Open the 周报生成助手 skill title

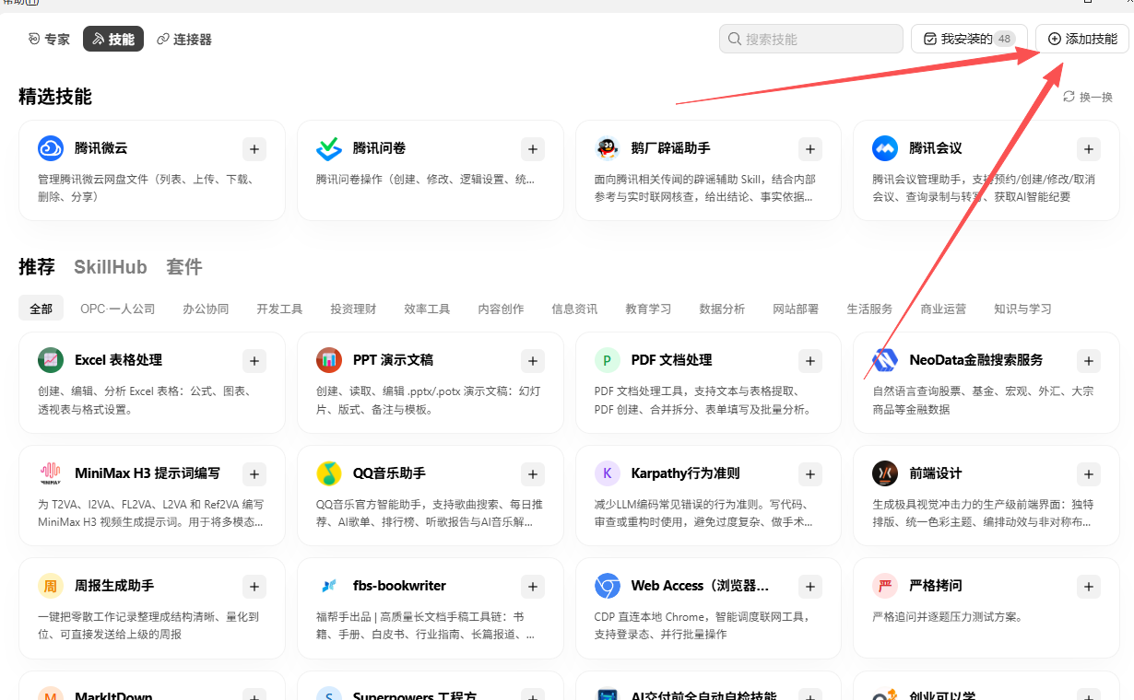(114, 586)
